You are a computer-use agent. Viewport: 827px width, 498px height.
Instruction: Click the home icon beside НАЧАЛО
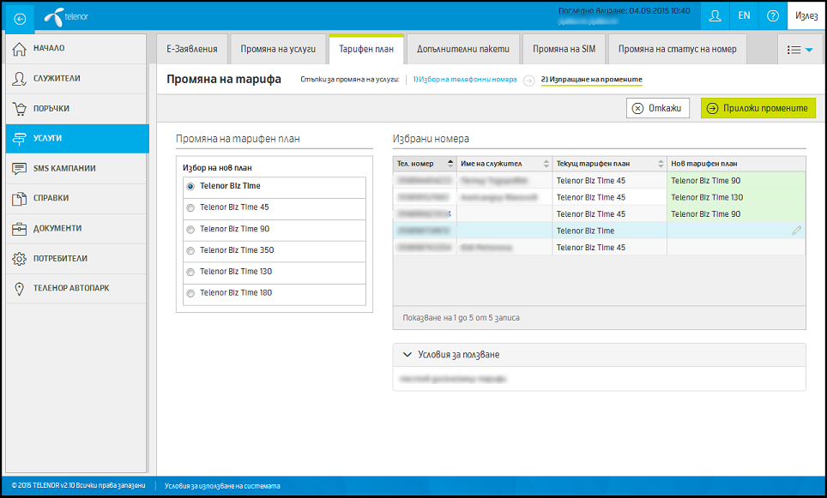click(19, 49)
